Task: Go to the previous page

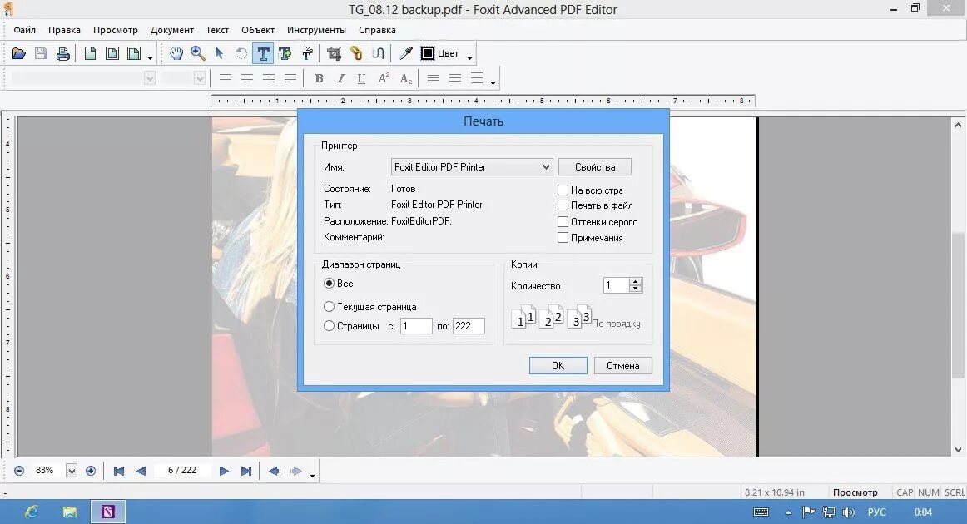Action: click(x=141, y=471)
